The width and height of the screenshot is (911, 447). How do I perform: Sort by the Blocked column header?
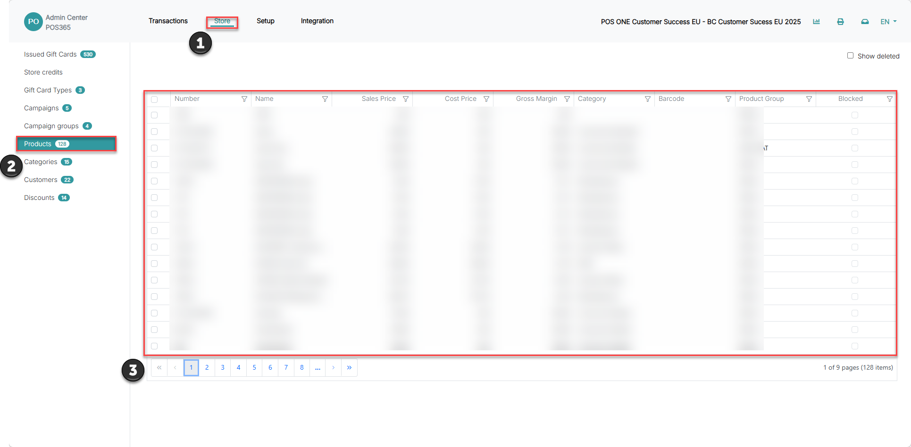[850, 99]
